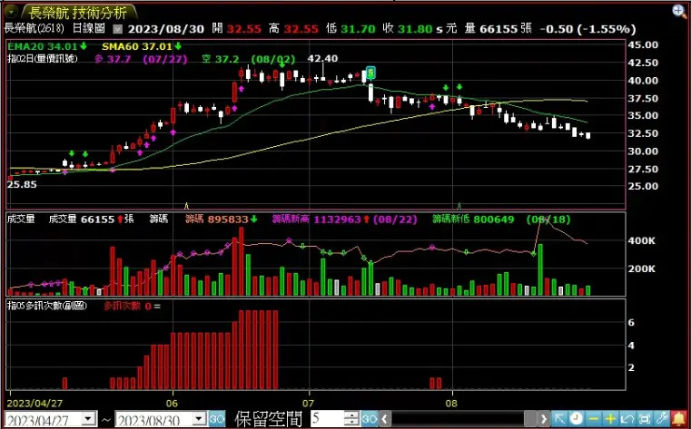The height and width of the screenshot is (429, 691).
Task: Click the fit-to-window frame icon
Action: pos(645,419)
